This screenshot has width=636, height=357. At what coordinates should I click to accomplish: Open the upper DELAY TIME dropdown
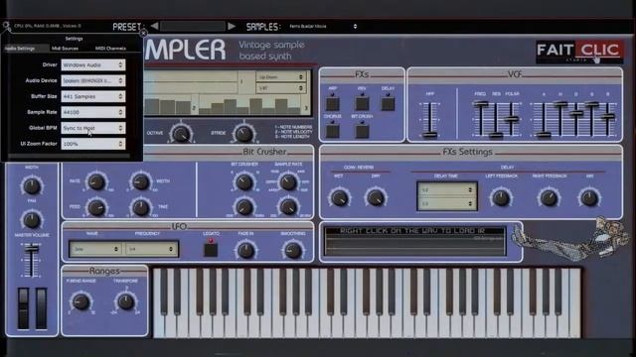click(446, 189)
